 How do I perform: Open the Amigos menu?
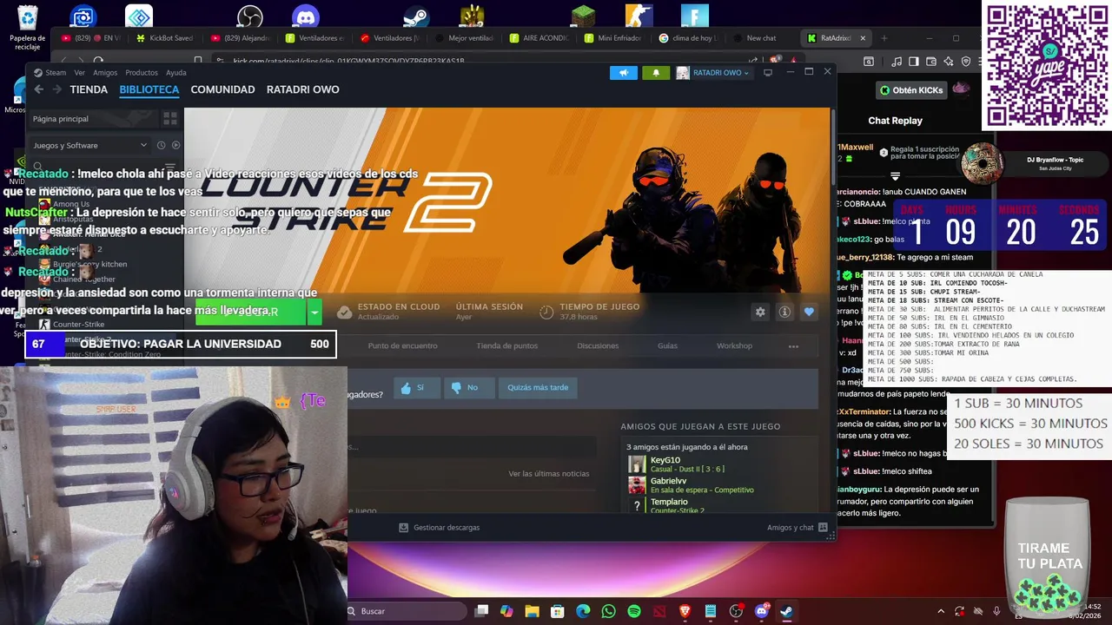tap(105, 73)
